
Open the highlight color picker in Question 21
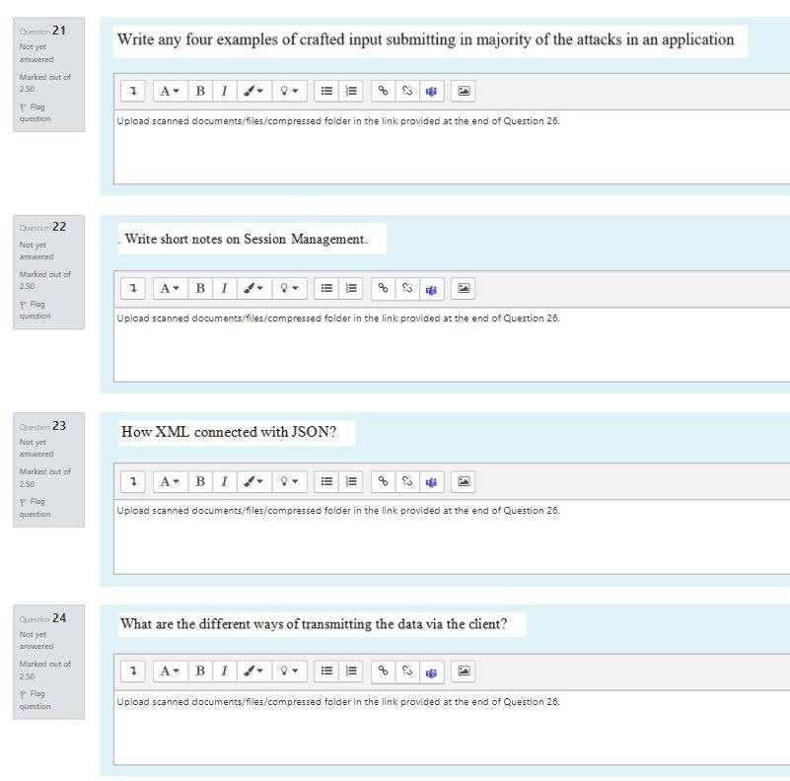click(286, 91)
